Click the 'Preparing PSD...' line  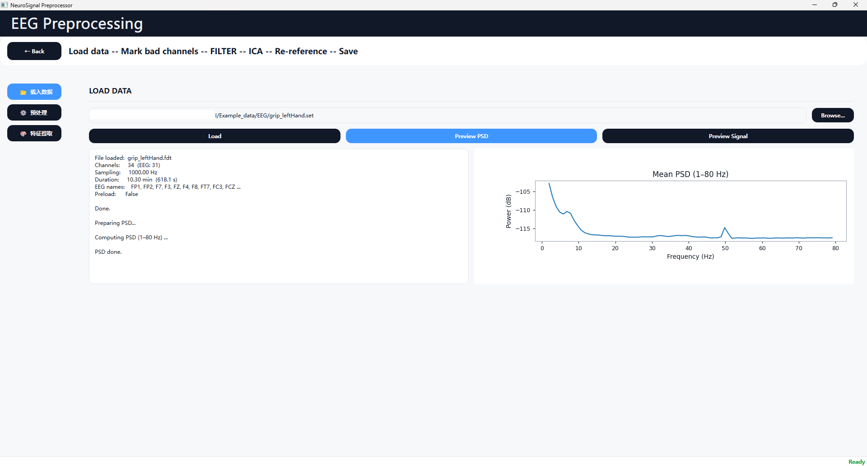[115, 223]
